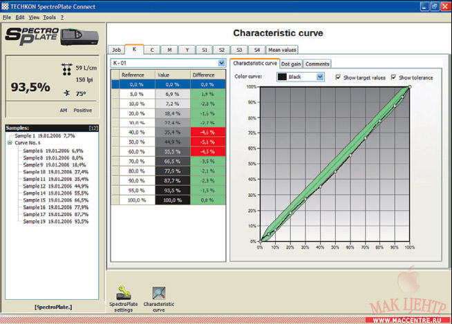Open the File menu
Image resolution: width=452 pixels, height=324 pixels.
point(7,17)
